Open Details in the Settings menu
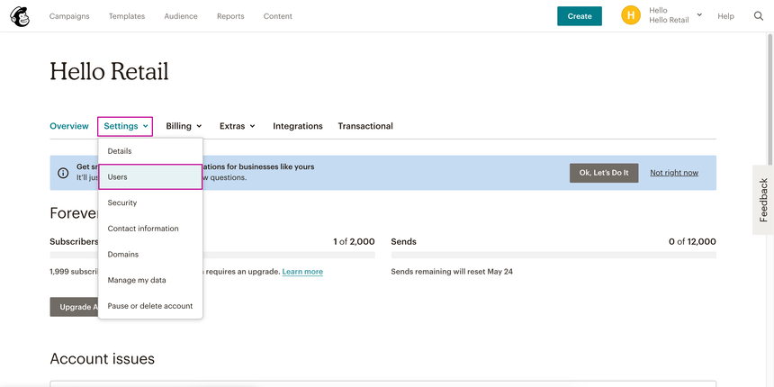774x387 pixels. [120, 151]
